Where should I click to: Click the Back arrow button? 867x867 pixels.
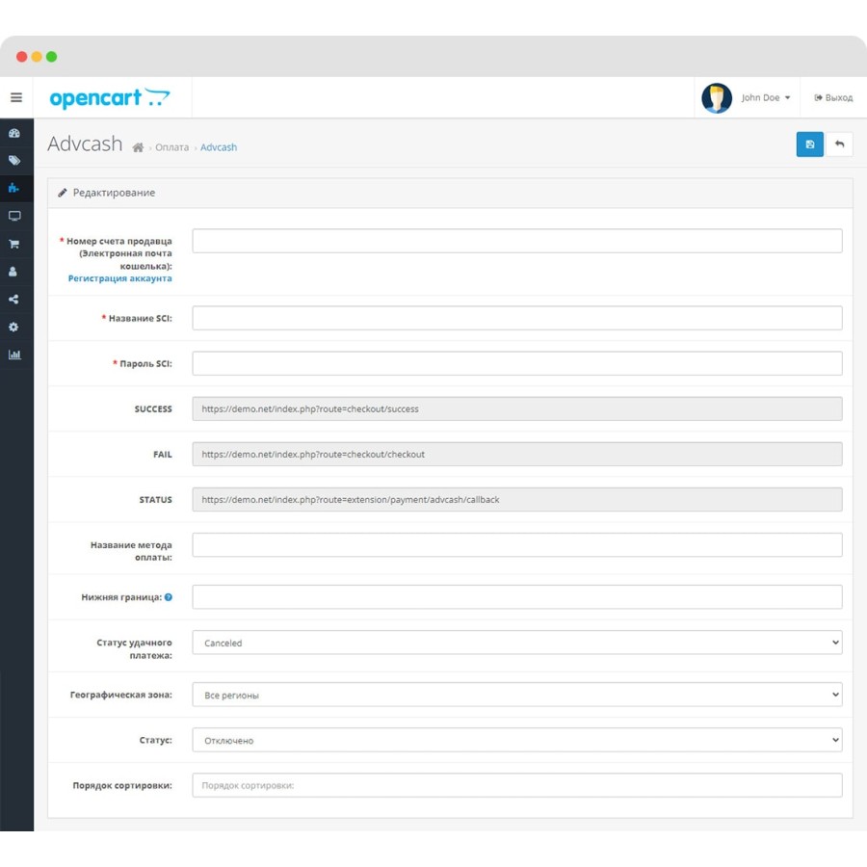(x=839, y=144)
